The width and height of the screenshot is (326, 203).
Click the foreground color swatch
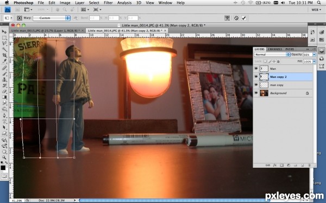pos(3,168)
